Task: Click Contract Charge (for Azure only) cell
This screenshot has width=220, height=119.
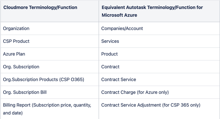Action: coord(159,92)
